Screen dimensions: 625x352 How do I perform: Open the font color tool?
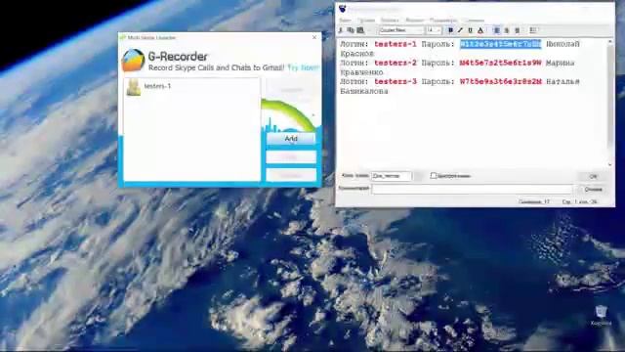tap(480, 30)
